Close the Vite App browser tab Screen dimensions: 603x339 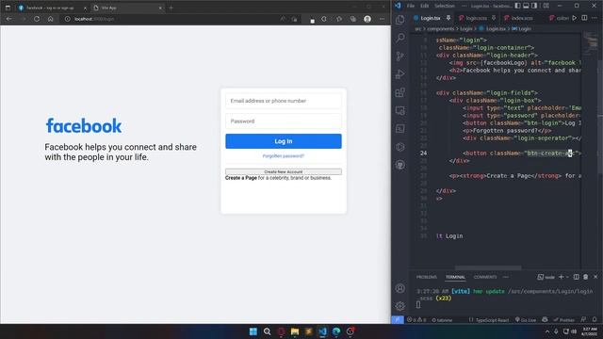pos(160,8)
